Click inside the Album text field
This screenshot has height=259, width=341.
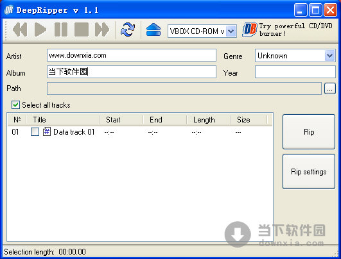point(132,72)
